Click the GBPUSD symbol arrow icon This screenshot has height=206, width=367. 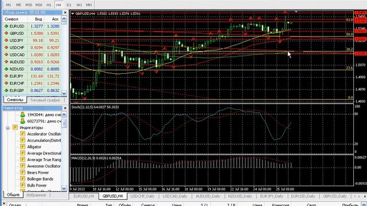pyautogui.click(x=6, y=33)
